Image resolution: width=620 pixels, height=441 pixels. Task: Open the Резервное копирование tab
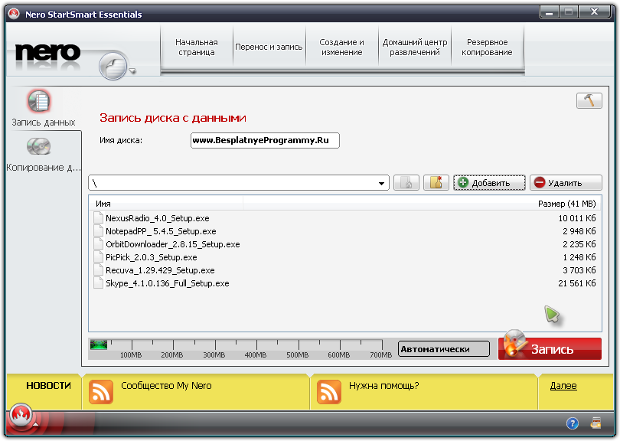(x=487, y=47)
